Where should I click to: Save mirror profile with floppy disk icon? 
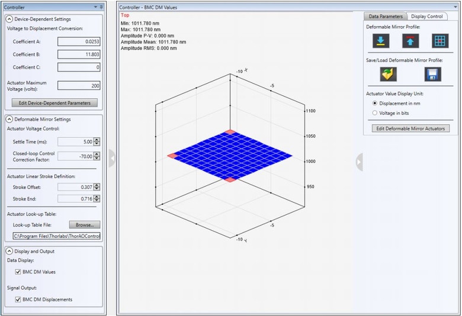pyautogui.click(x=432, y=74)
